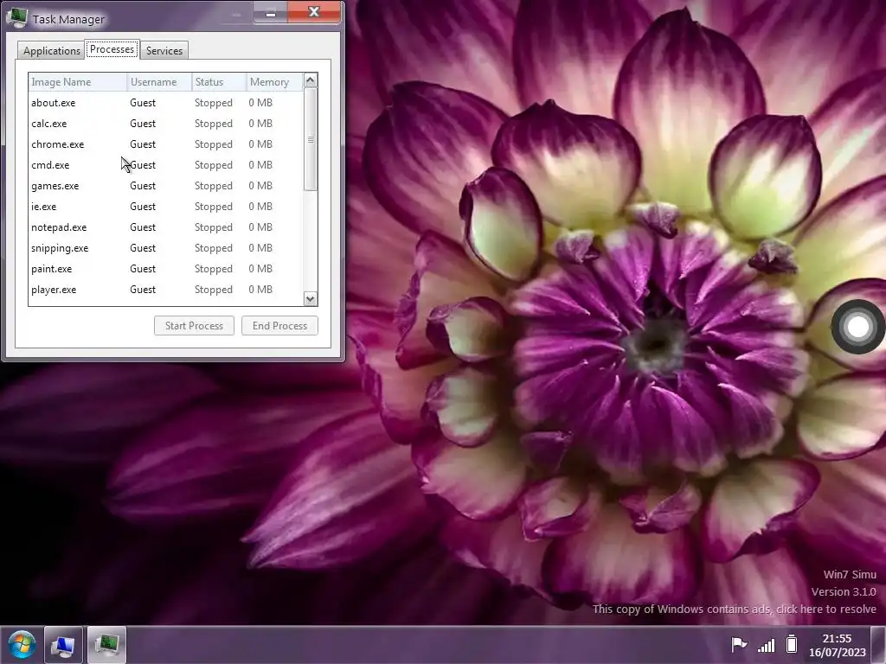Sort by Status column header
Image resolution: width=886 pixels, height=664 pixels.
pyautogui.click(x=219, y=82)
